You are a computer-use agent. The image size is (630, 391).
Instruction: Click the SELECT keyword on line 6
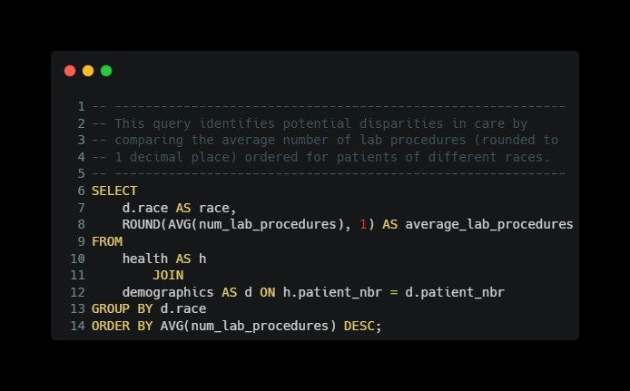[x=114, y=191]
